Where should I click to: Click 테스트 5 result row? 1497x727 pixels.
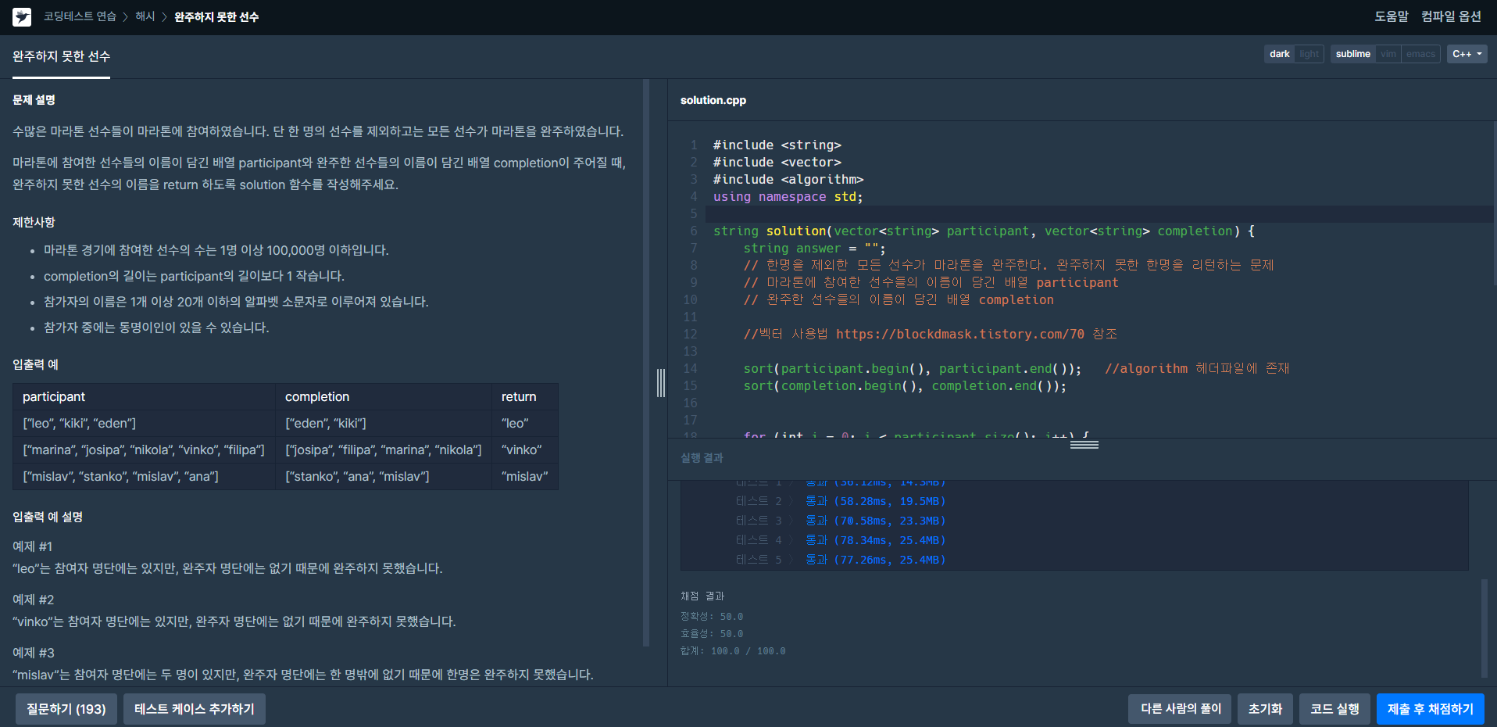(x=841, y=560)
